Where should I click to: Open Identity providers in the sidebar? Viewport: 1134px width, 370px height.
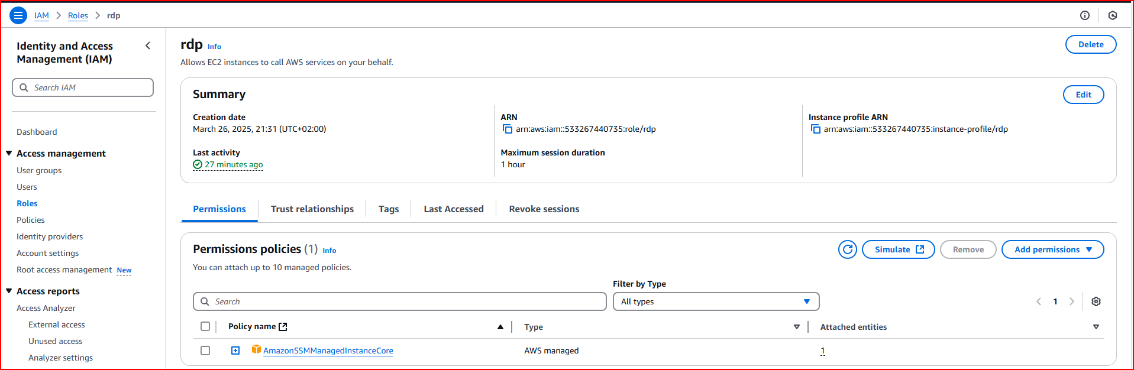tap(50, 236)
